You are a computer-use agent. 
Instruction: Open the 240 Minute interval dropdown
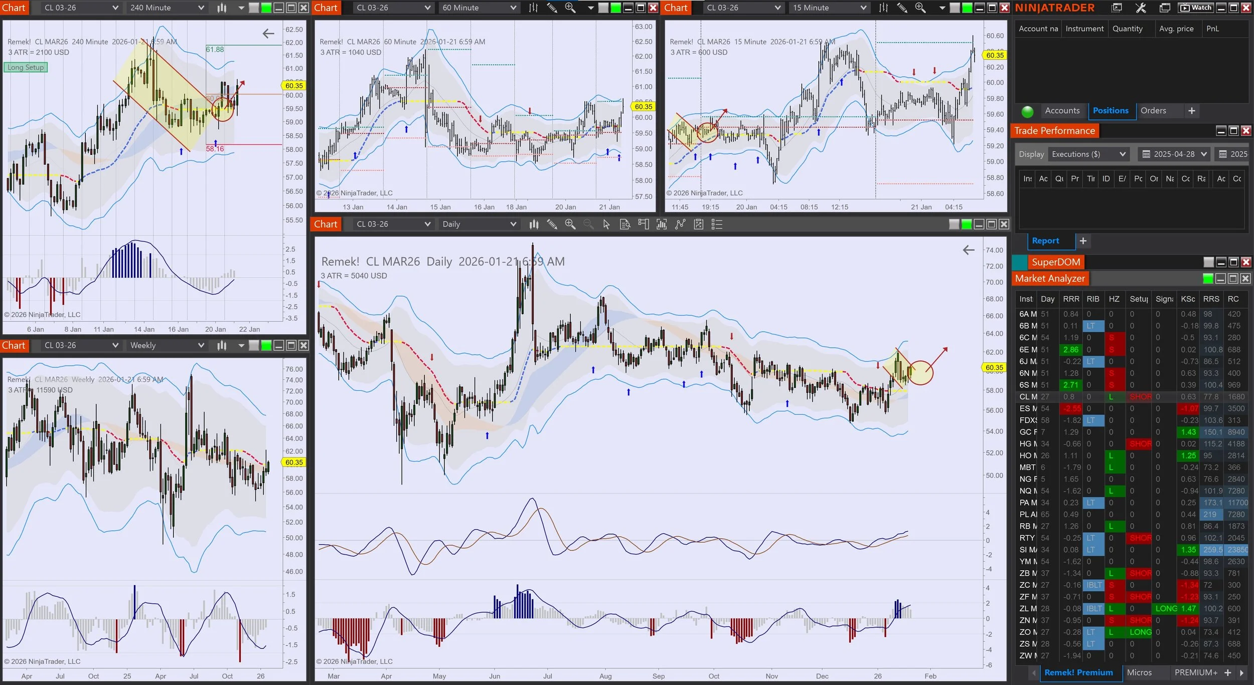coord(167,8)
